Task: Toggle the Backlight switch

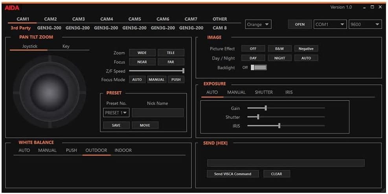Action: [259, 68]
